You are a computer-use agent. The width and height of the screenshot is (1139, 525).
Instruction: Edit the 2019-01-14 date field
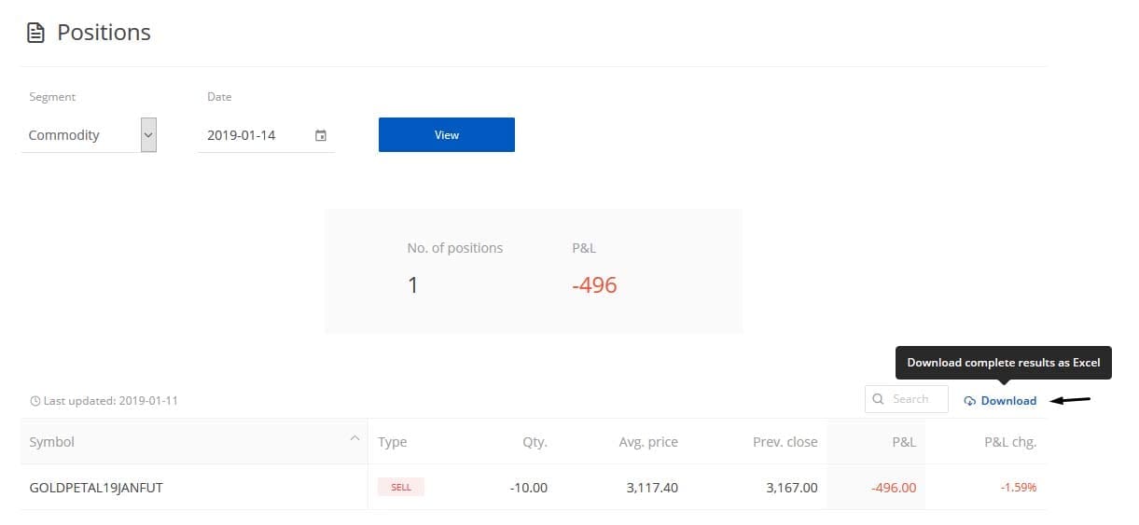pyautogui.click(x=266, y=135)
